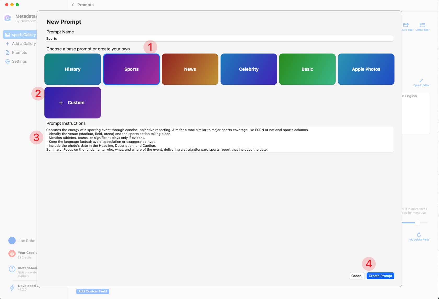
Task: Click the Prompt Name text field
Action: point(219,38)
